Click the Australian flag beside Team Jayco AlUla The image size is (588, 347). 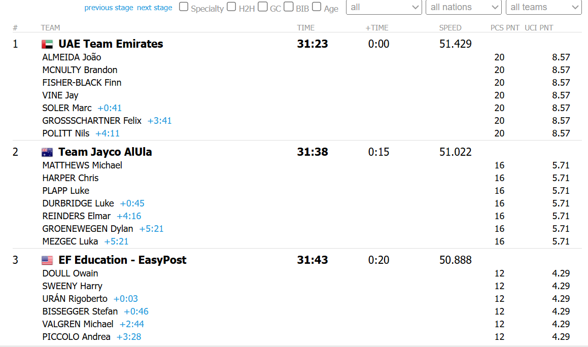tap(47, 152)
